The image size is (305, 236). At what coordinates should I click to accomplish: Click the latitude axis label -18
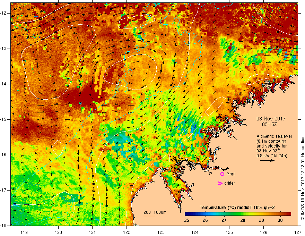[4, 226]
